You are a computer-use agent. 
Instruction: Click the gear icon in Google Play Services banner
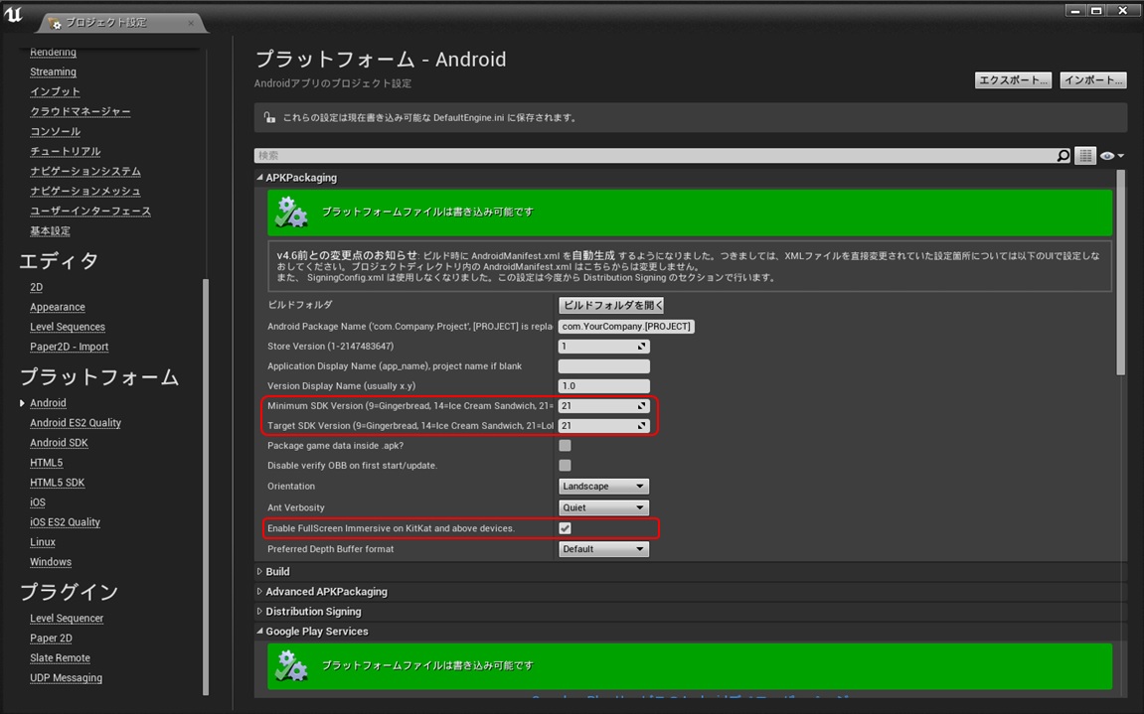point(291,666)
